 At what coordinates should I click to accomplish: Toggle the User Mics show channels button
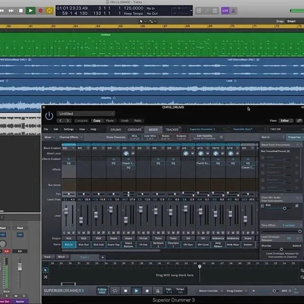150,137
